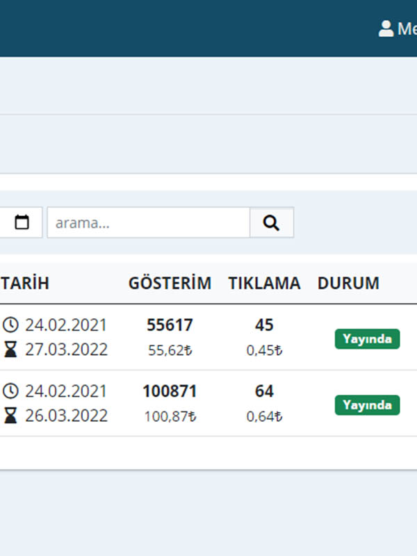
Task: Select the TARİH column header
Action: click(25, 283)
